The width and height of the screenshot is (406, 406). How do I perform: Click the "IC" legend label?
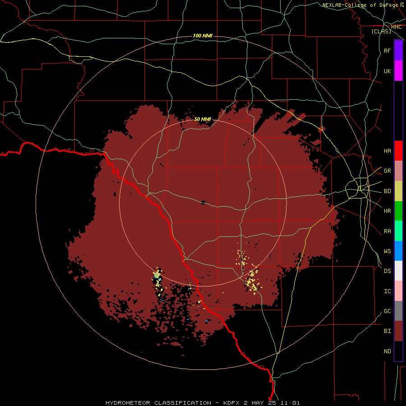[x=387, y=291]
